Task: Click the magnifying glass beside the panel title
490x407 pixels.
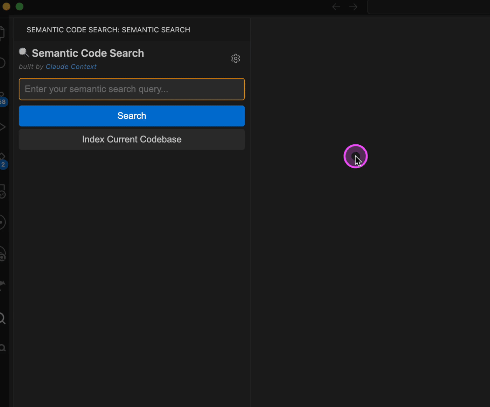Action: [x=23, y=53]
